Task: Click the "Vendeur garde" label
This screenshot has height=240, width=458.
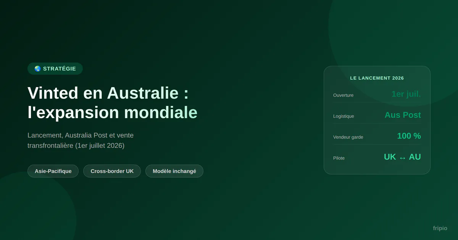Action: [348, 137]
